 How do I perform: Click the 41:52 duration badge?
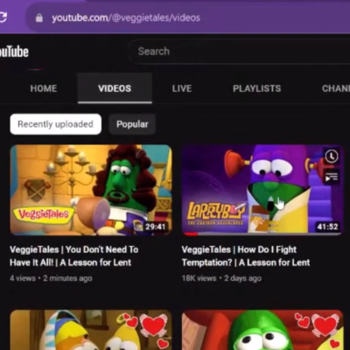[327, 227]
